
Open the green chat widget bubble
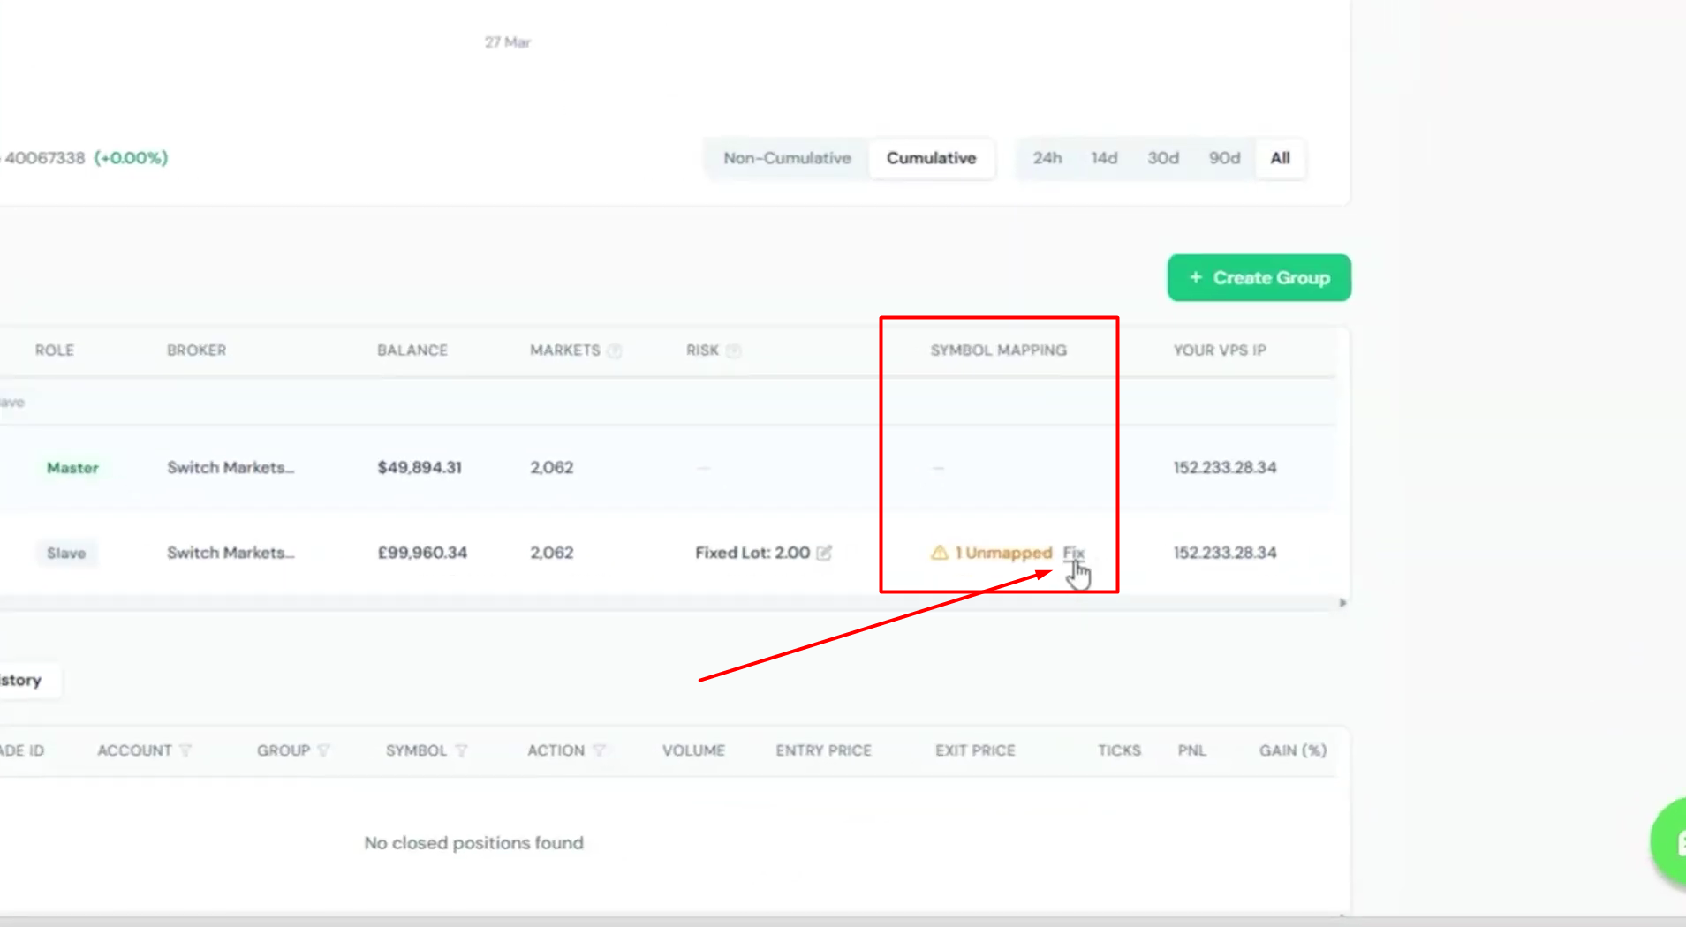tap(1669, 842)
